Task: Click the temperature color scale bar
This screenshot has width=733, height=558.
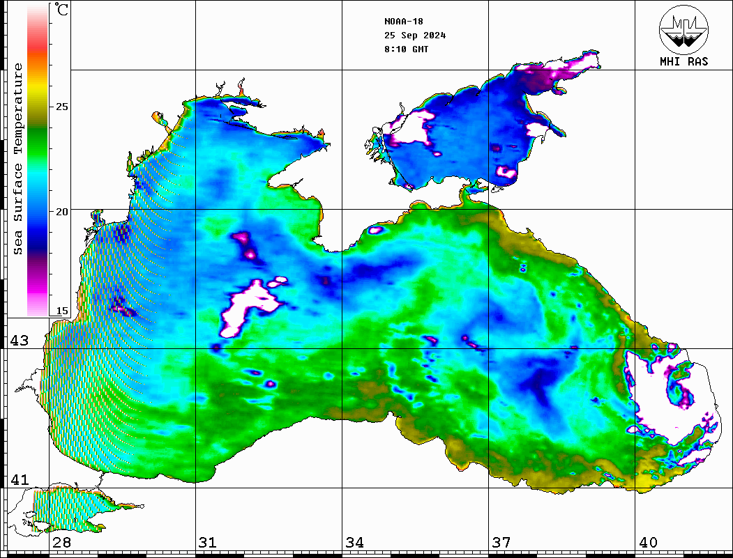Action: (x=38, y=160)
